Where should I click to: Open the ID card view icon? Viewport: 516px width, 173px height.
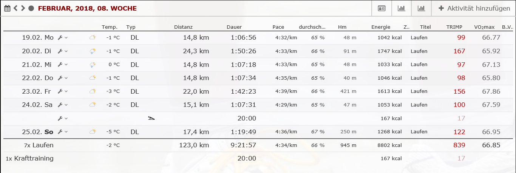pos(382,8)
